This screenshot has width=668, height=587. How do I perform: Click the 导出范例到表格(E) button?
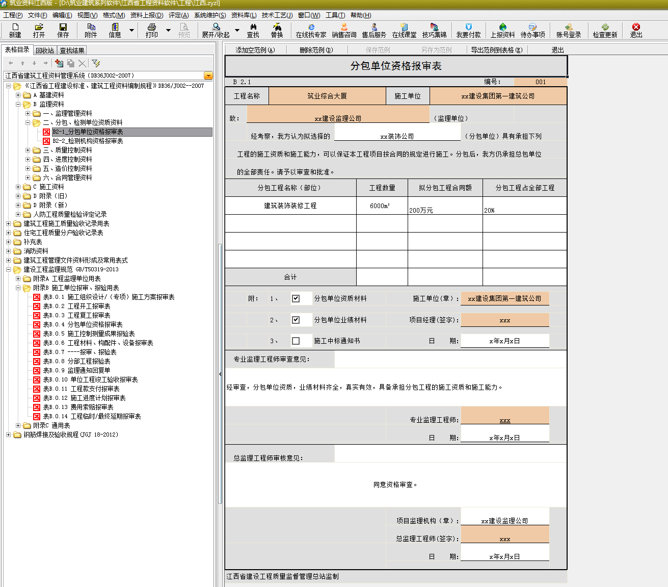click(x=497, y=50)
